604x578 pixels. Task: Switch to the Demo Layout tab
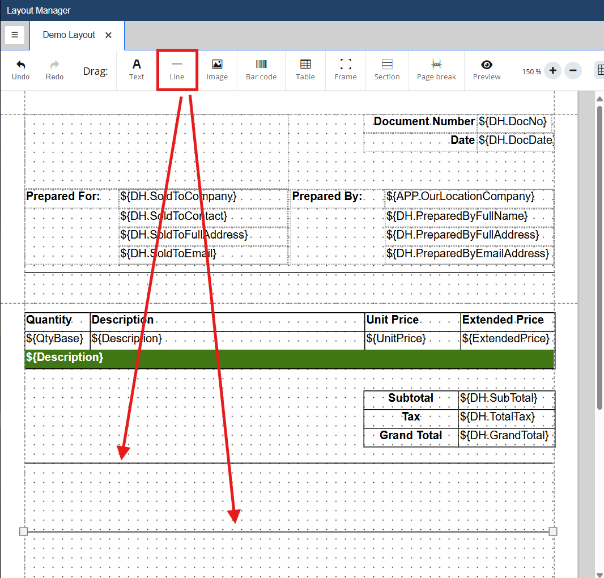(69, 35)
